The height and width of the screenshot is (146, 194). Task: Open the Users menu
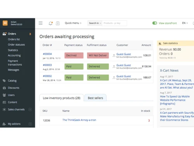[11, 95]
